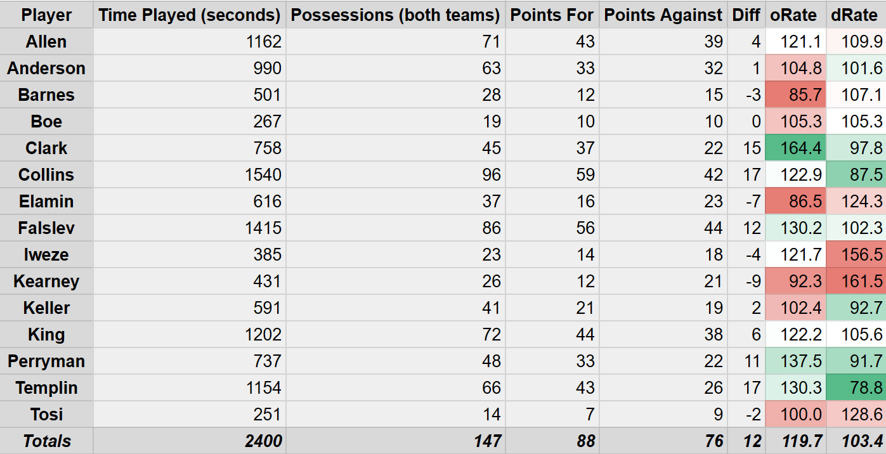
Task: Click the Points Against column header
Action: coord(663,15)
